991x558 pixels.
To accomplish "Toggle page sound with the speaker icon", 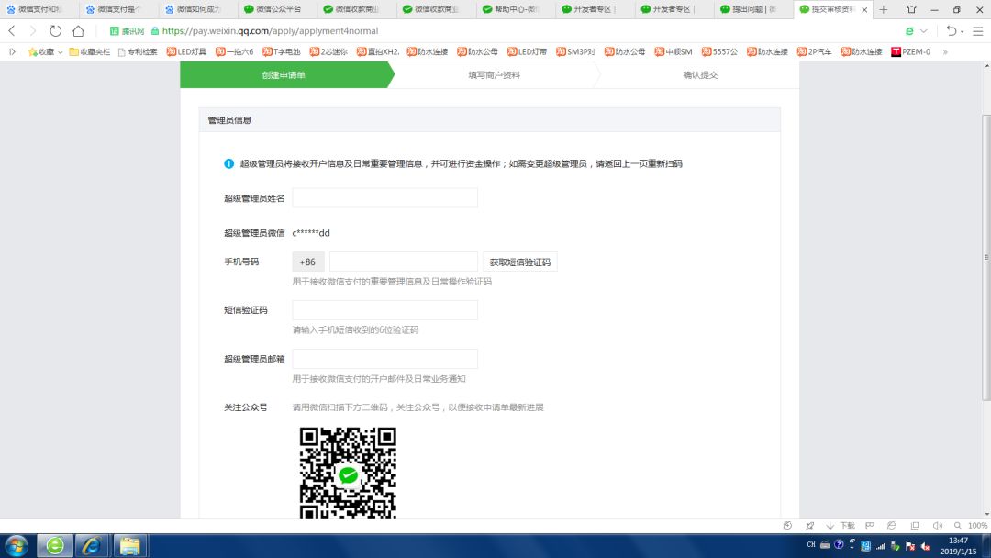I will (x=937, y=526).
